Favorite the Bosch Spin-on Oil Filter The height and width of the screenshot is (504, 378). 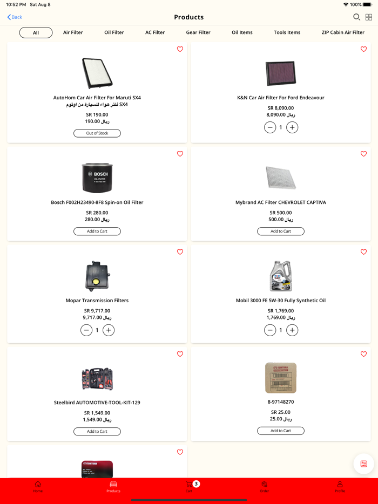click(180, 154)
